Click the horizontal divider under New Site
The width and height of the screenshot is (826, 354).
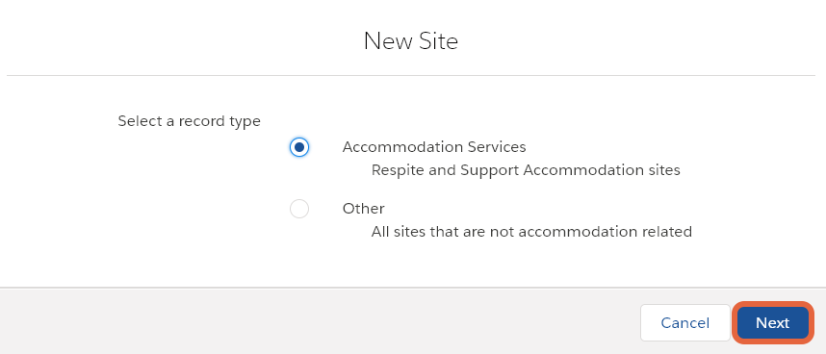411,75
